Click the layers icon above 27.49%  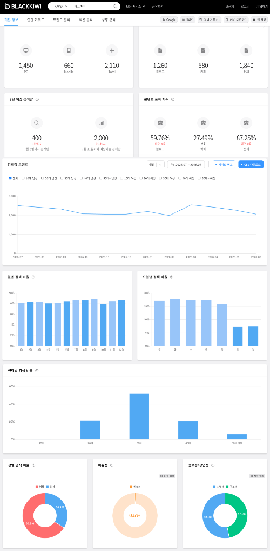coord(203,123)
